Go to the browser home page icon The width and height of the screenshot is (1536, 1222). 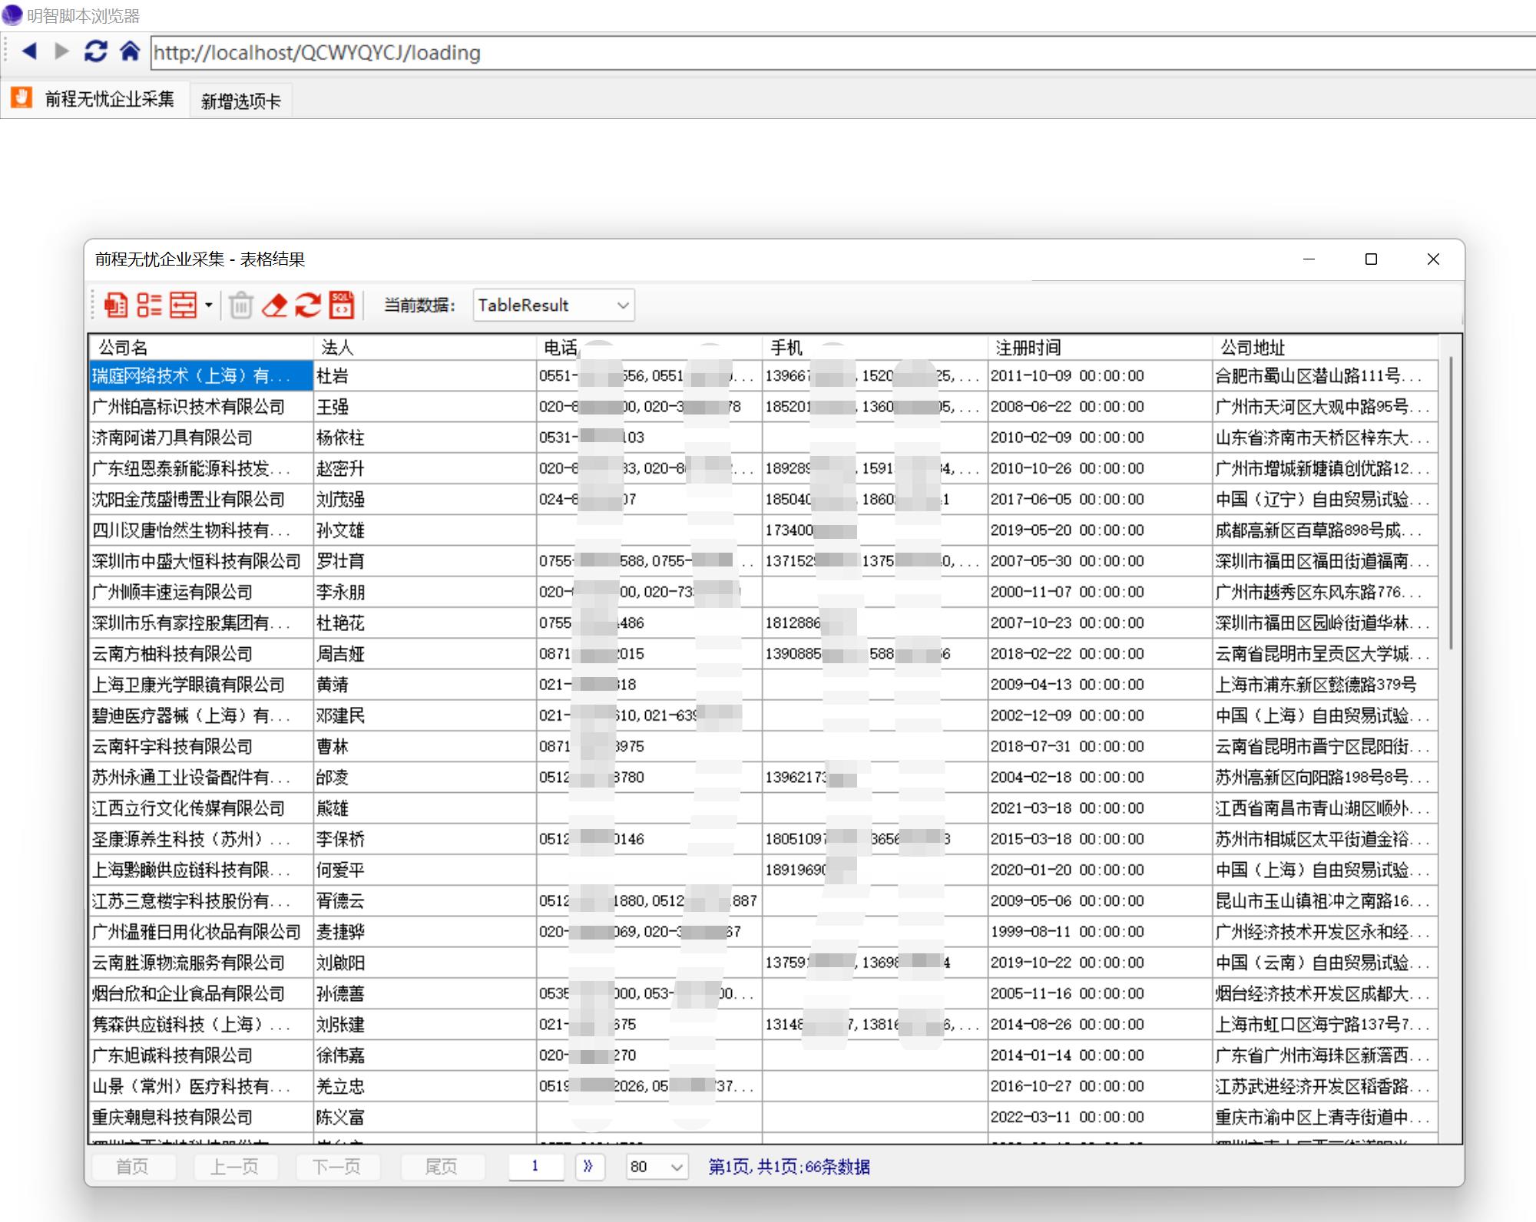(x=130, y=51)
